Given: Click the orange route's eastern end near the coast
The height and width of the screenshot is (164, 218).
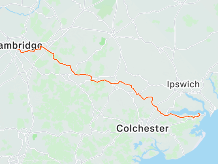Looking at the screenshot, I should pos(199,114).
